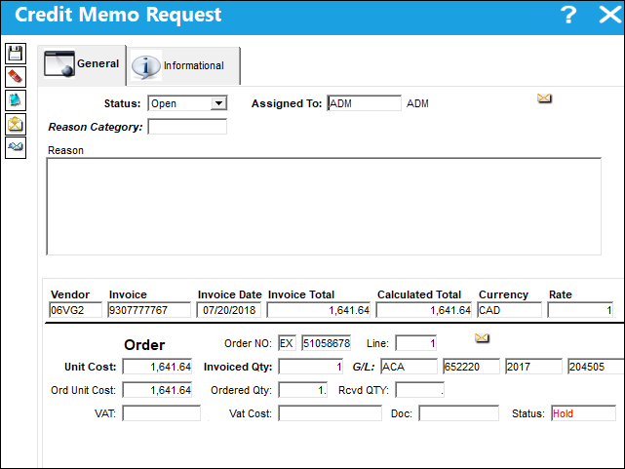Click the Rcvd QTY field
625x469 pixels.
[x=419, y=390]
